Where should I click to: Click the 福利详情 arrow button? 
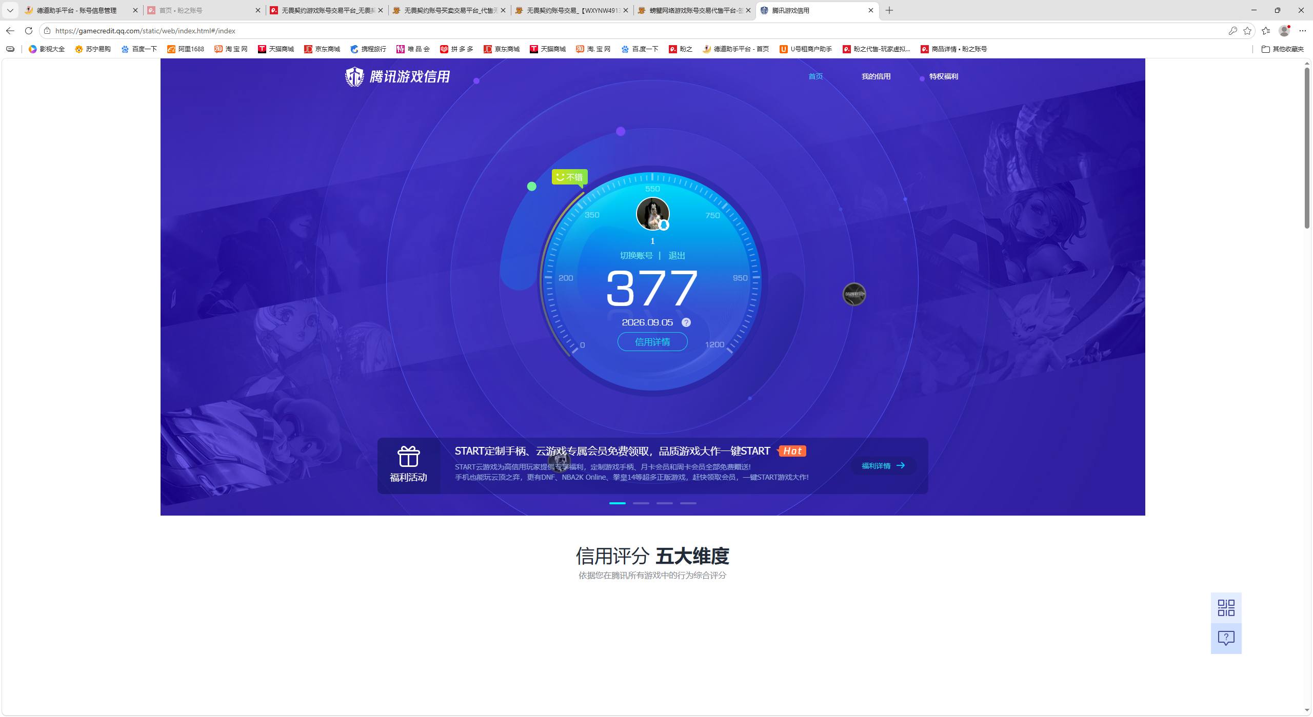pos(883,466)
